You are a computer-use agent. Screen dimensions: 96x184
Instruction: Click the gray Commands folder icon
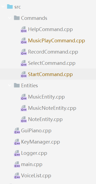[17, 18]
